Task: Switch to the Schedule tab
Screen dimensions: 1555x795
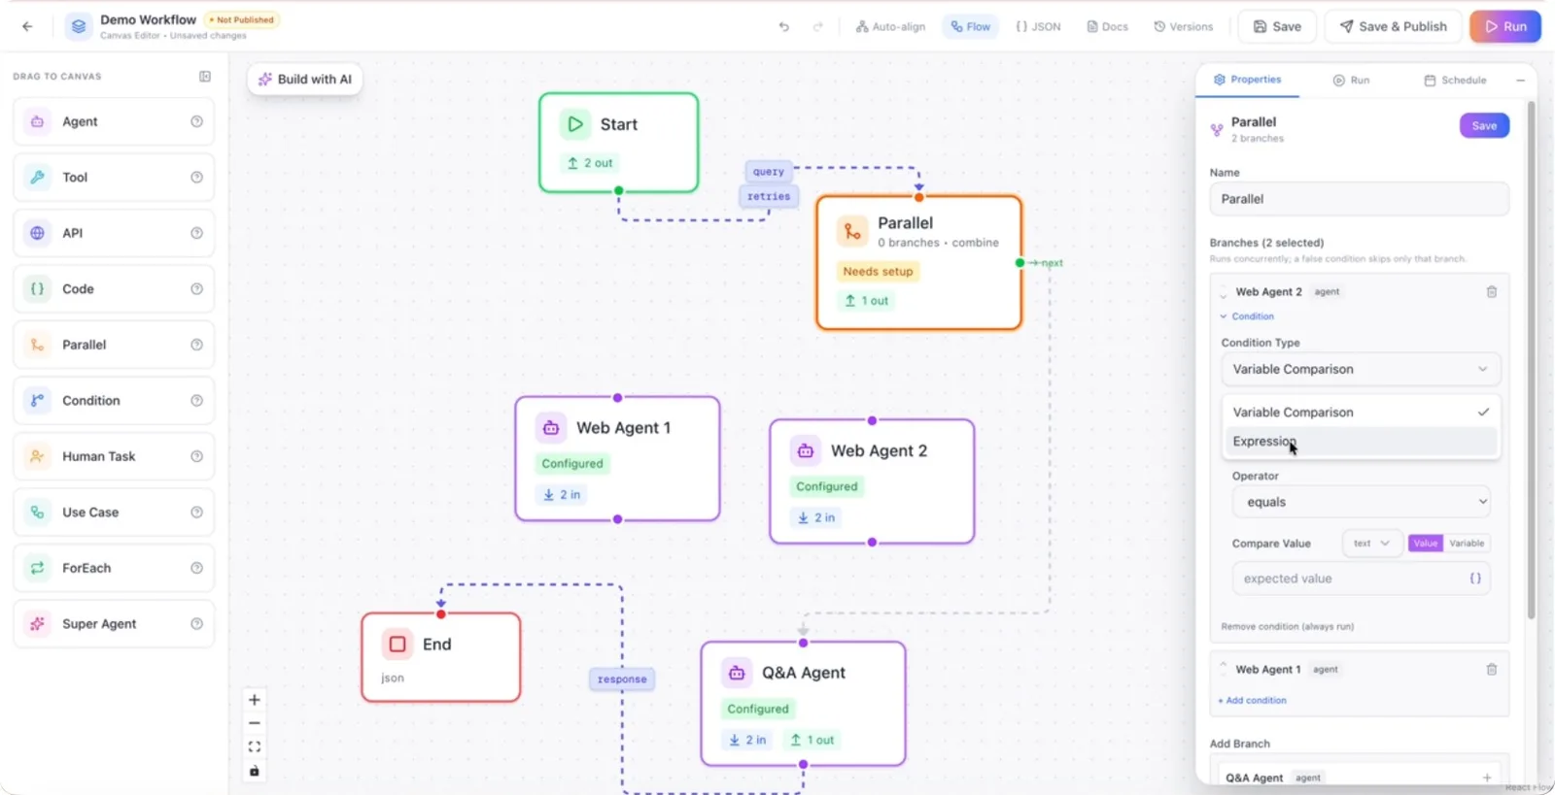Action: click(x=1455, y=81)
